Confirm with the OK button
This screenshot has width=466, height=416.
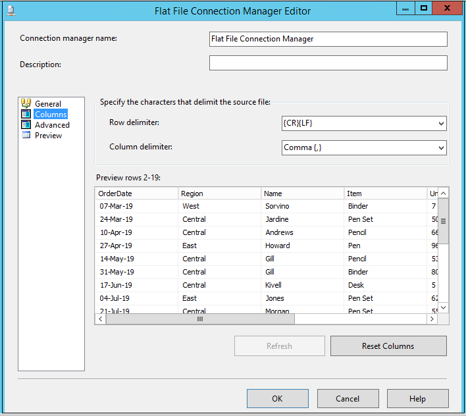pos(277,399)
